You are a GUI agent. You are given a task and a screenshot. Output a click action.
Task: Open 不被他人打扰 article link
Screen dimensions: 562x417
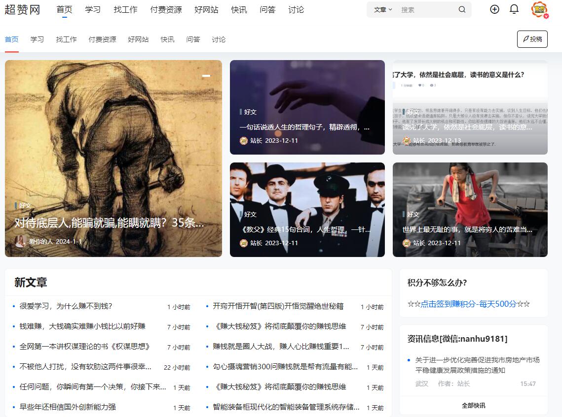85,367
